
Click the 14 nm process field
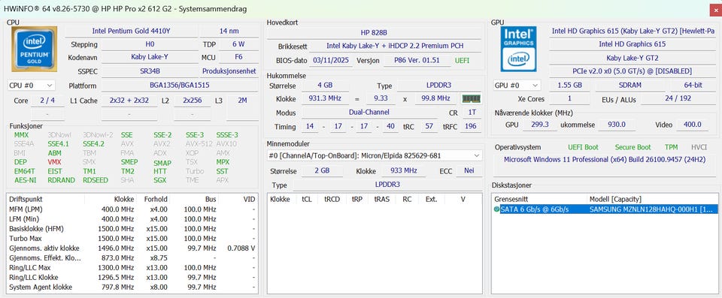click(229, 31)
